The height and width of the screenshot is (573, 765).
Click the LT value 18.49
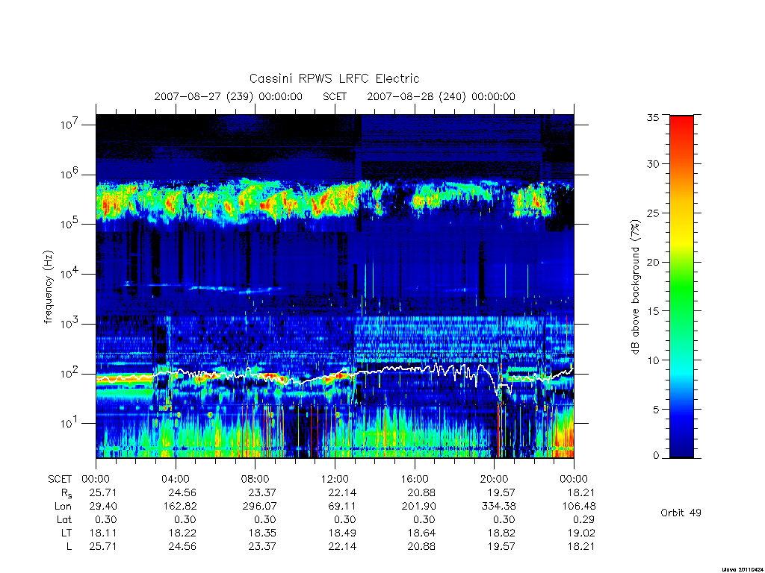click(341, 533)
